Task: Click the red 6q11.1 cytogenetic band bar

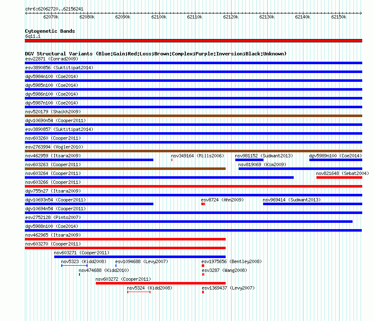Action: point(193,41)
